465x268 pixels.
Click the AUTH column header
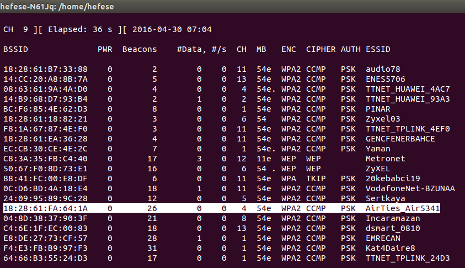[x=350, y=49]
